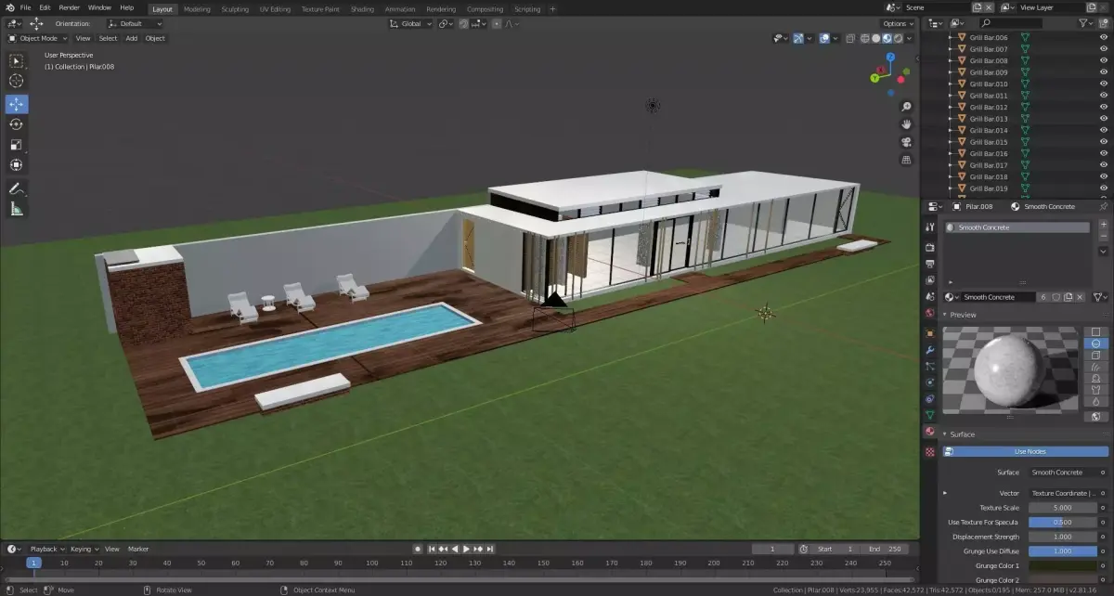Switch to the Shading workspace tab

(362, 8)
